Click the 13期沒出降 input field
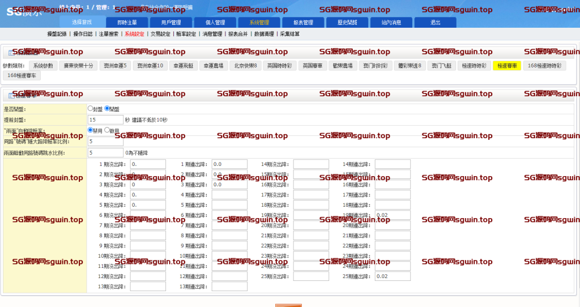The height and width of the screenshot is (307, 580). coord(148,287)
